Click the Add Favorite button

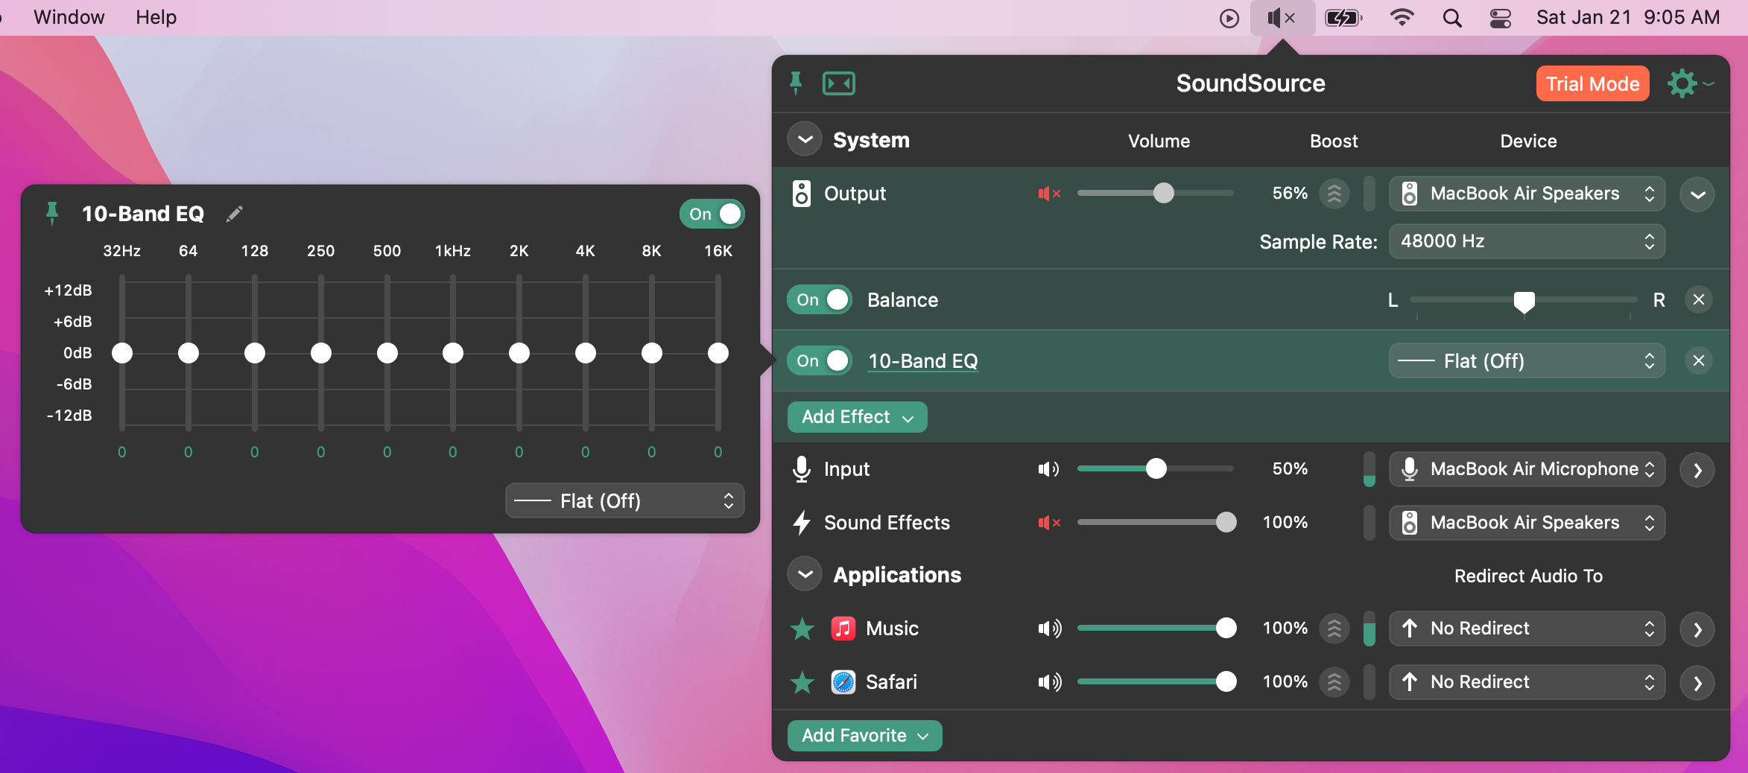pos(864,736)
